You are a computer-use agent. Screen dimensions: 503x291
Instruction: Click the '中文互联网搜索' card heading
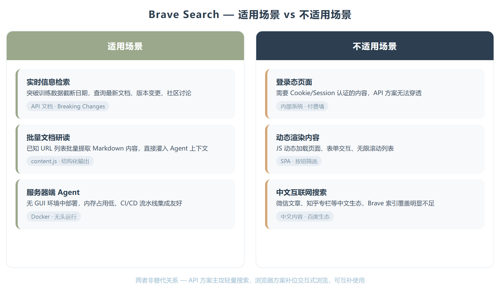coord(301,192)
